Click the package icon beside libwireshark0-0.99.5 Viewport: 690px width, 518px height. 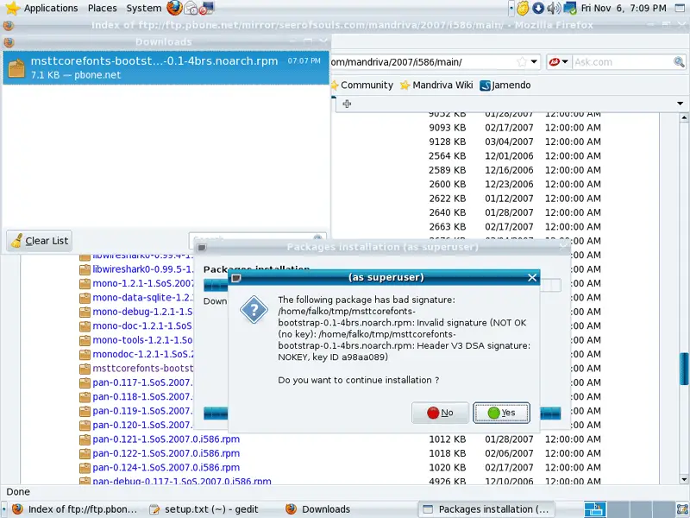pyautogui.click(x=85, y=269)
